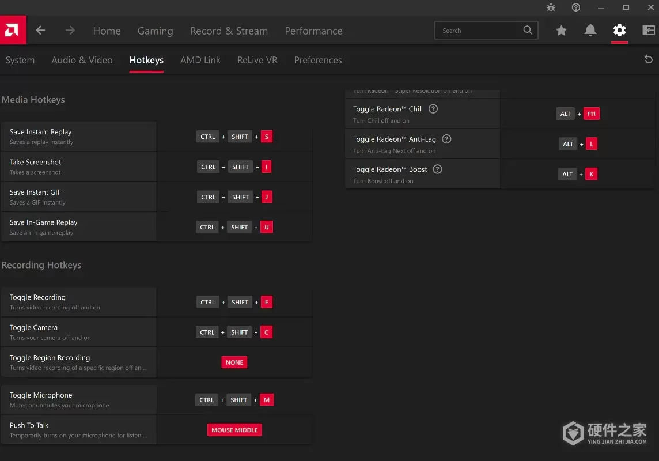
Task: Edit the M key for Toggle Microphone
Action: tap(267, 400)
